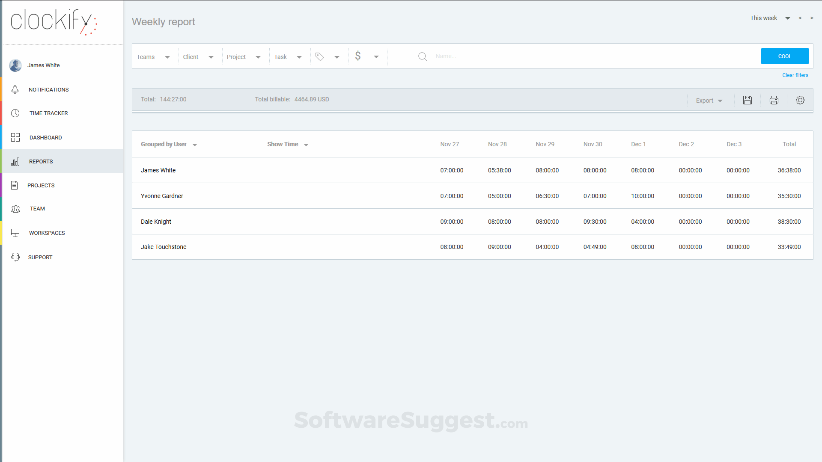Screen dimensions: 822x462
Task: Click the Clear filters link
Action: 795,75
